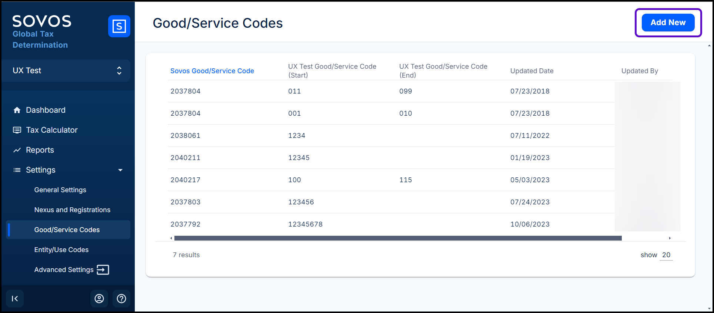Go to Nexus and Registrations

tap(72, 210)
